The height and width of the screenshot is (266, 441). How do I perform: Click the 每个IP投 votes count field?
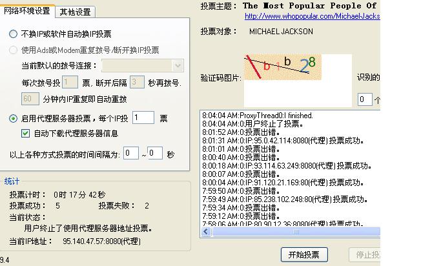(x=143, y=118)
